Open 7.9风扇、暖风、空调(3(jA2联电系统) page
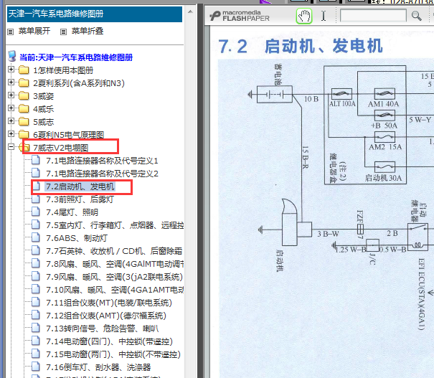Viewport: 434px width, 378px height. click(114, 277)
